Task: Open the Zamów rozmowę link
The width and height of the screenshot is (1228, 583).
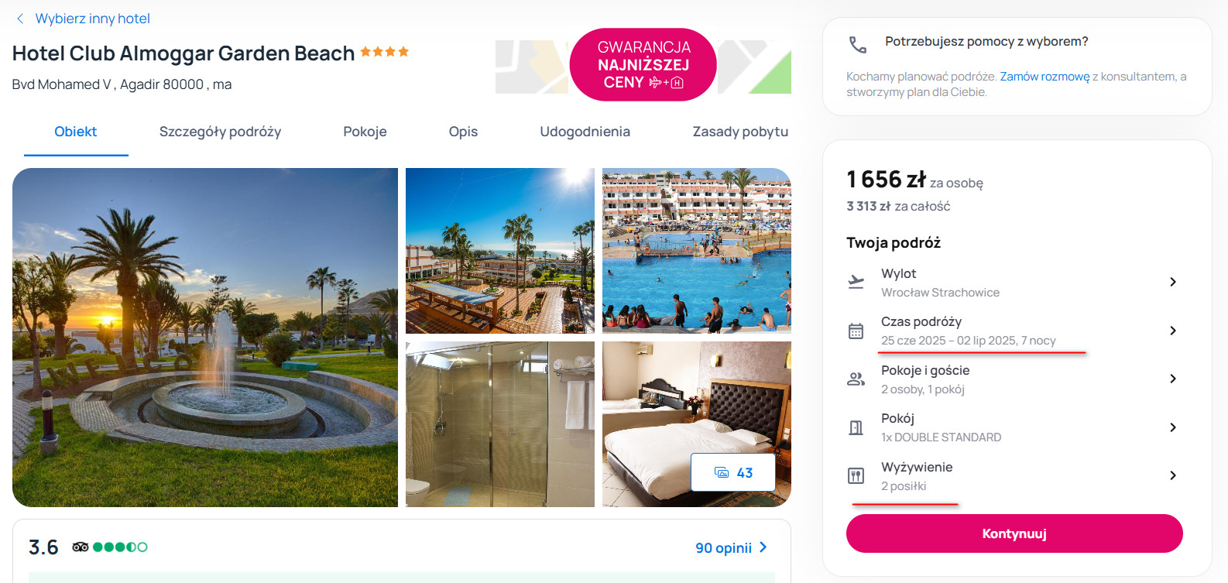Action: (x=1044, y=77)
